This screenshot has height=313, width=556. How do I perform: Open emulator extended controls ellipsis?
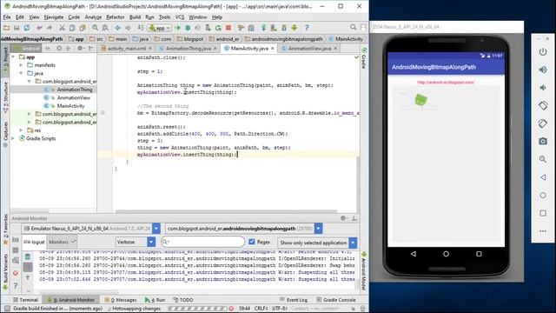pos(543,231)
